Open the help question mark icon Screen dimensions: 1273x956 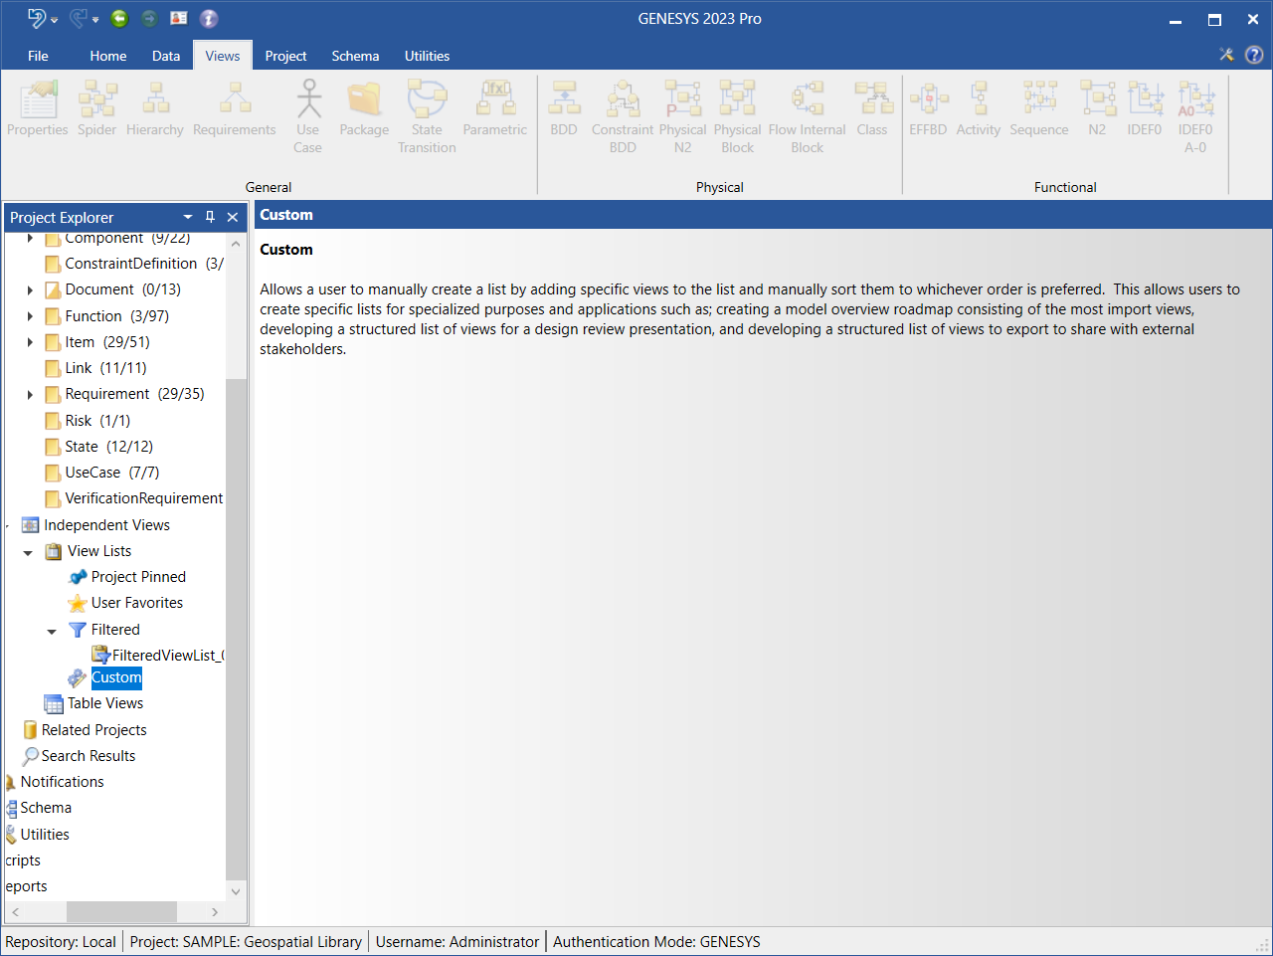pyautogui.click(x=1254, y=55)
